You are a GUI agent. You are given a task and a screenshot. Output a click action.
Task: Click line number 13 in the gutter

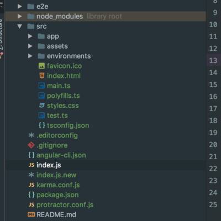(x=213, y=60)
